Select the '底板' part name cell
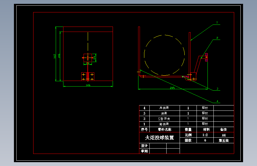257x166 pixels. coord(165,113)
